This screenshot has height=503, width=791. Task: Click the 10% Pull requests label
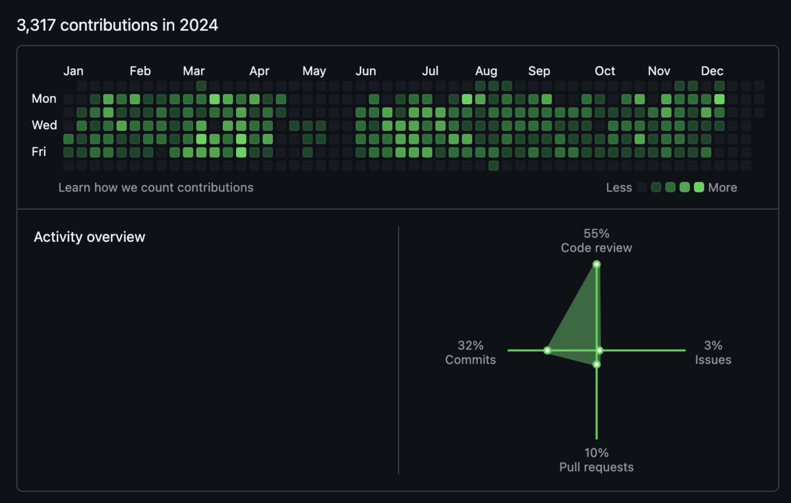coord(597,460)
